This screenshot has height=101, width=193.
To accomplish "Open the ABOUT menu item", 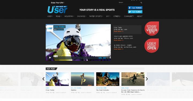I will (140, 16).
